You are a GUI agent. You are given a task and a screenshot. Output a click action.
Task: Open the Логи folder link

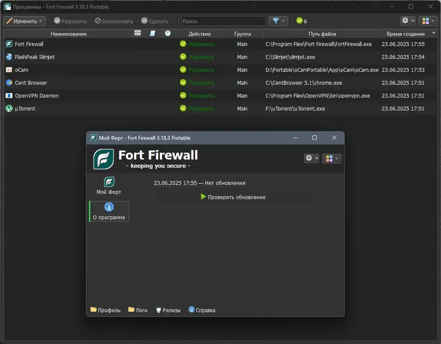click(x=137, y=310)
